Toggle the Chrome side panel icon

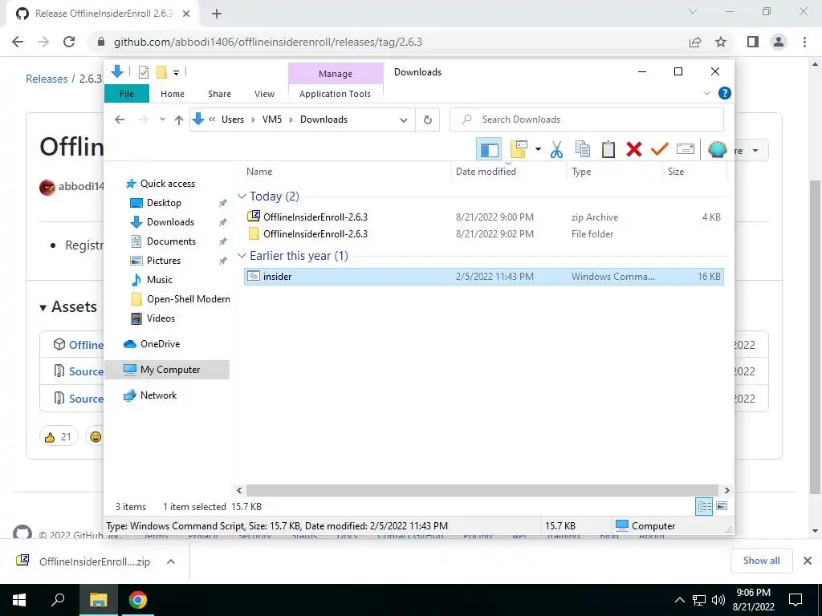753,42
